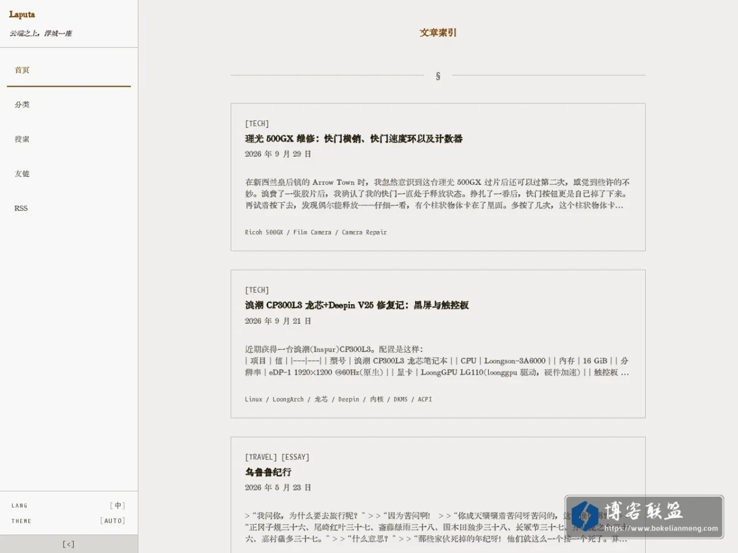This screenshot has width=738, height=553.
Task: Select Deepin tag
Action: click(349, 399)
